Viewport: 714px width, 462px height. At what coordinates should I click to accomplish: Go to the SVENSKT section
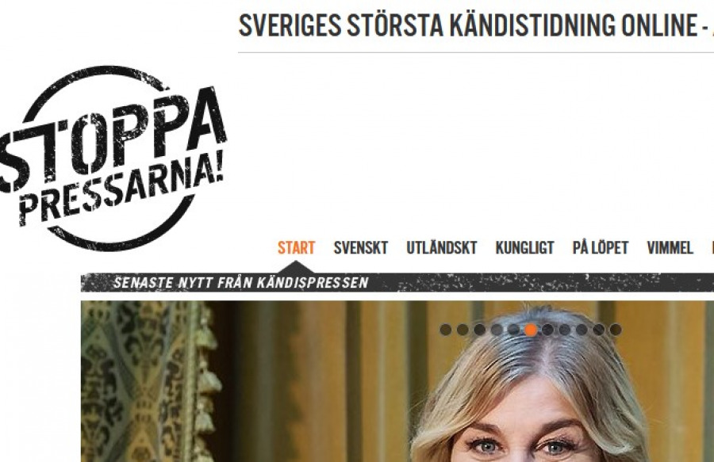click(361, 248)
